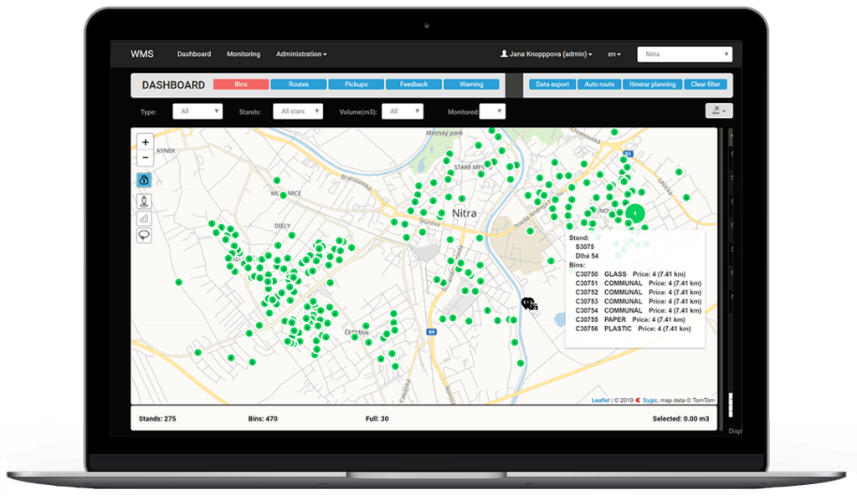Click the Data export button
This screenshot has width=857, height=500.
coord(552,84)
